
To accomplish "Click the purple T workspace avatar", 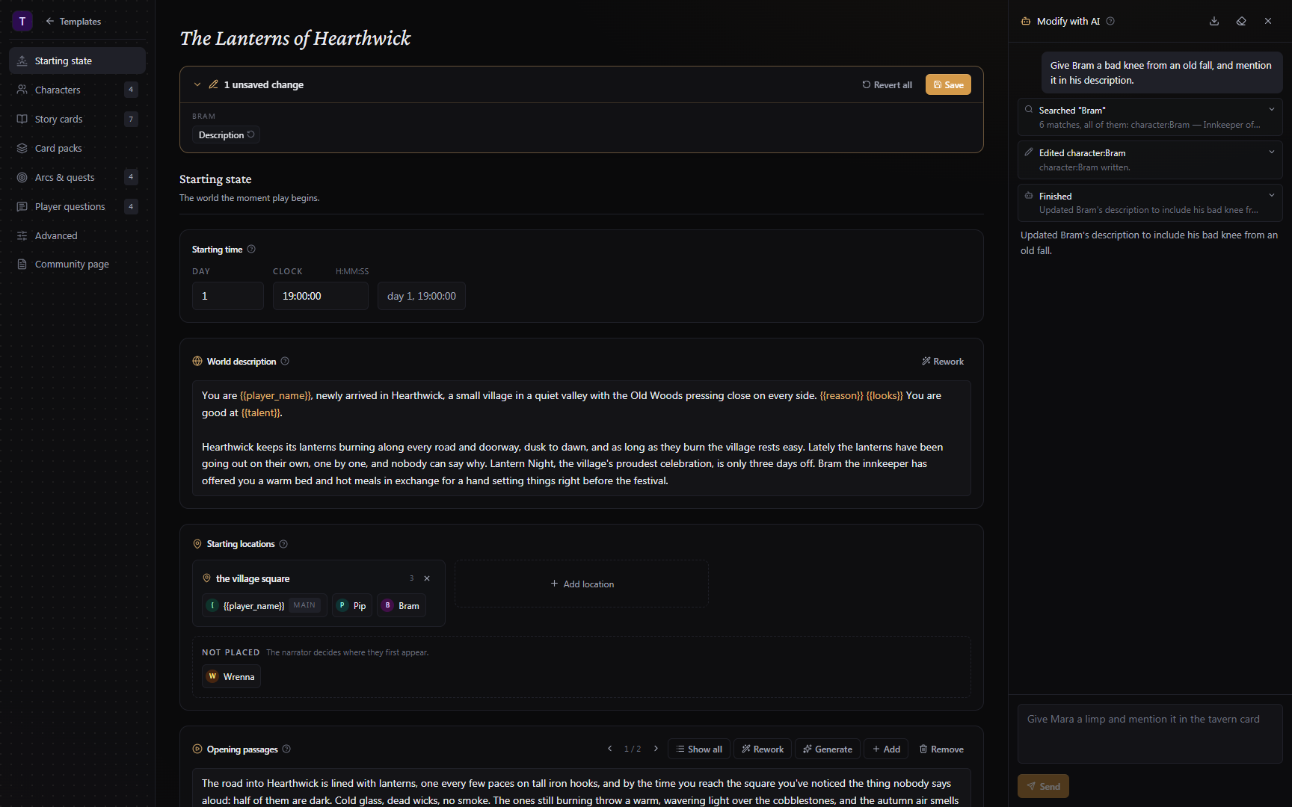I will coord(22,21).
